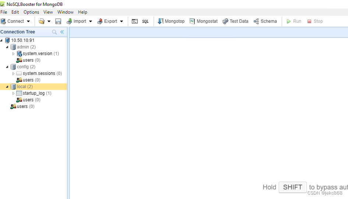Open the Schema analyzer
Screen dimensions: 348x199
[x=265, y=21]
